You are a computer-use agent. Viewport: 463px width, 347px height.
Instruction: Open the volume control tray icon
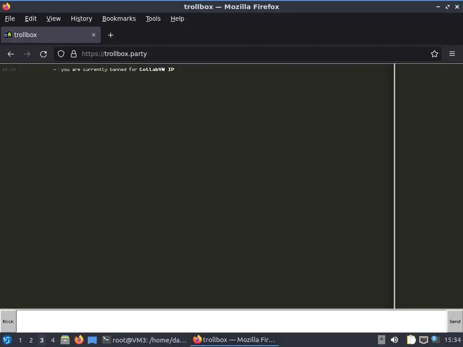pos(394,340)
